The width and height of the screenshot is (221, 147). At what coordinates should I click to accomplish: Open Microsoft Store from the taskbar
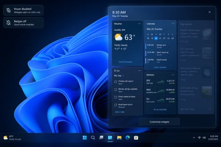[136, 137]
